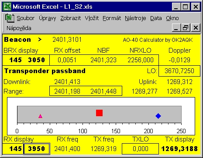The width and height of the screenshot is (203, 158).
Task: Click the AO-40 Calculator by OK2AQK text
Action: pyautogui.click(x=158, y=40)
